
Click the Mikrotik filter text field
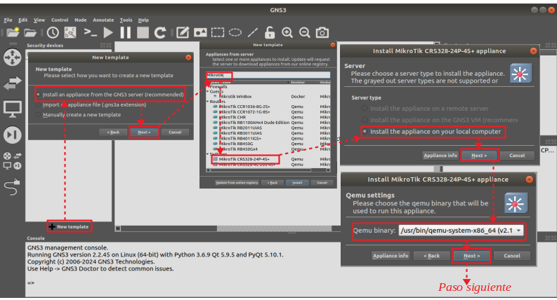click(268, 75)
